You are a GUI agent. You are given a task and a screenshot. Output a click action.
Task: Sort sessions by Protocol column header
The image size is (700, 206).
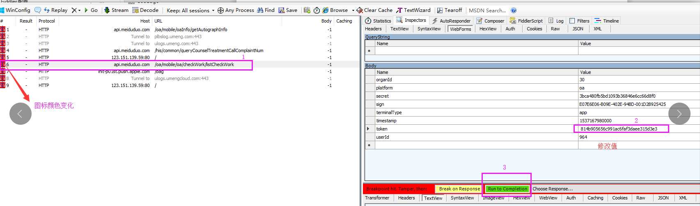pos(47,21)
